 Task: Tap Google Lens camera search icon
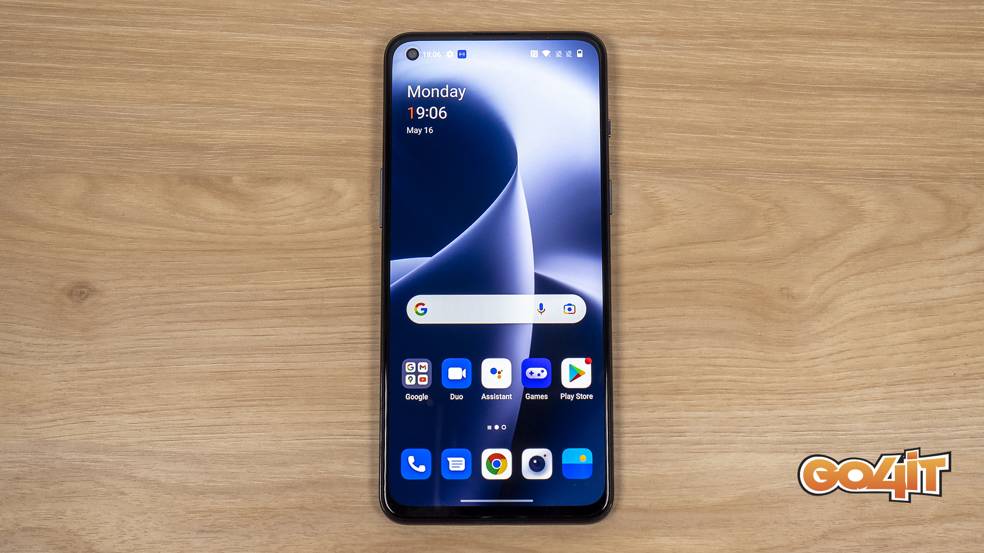tap(569, 309)
